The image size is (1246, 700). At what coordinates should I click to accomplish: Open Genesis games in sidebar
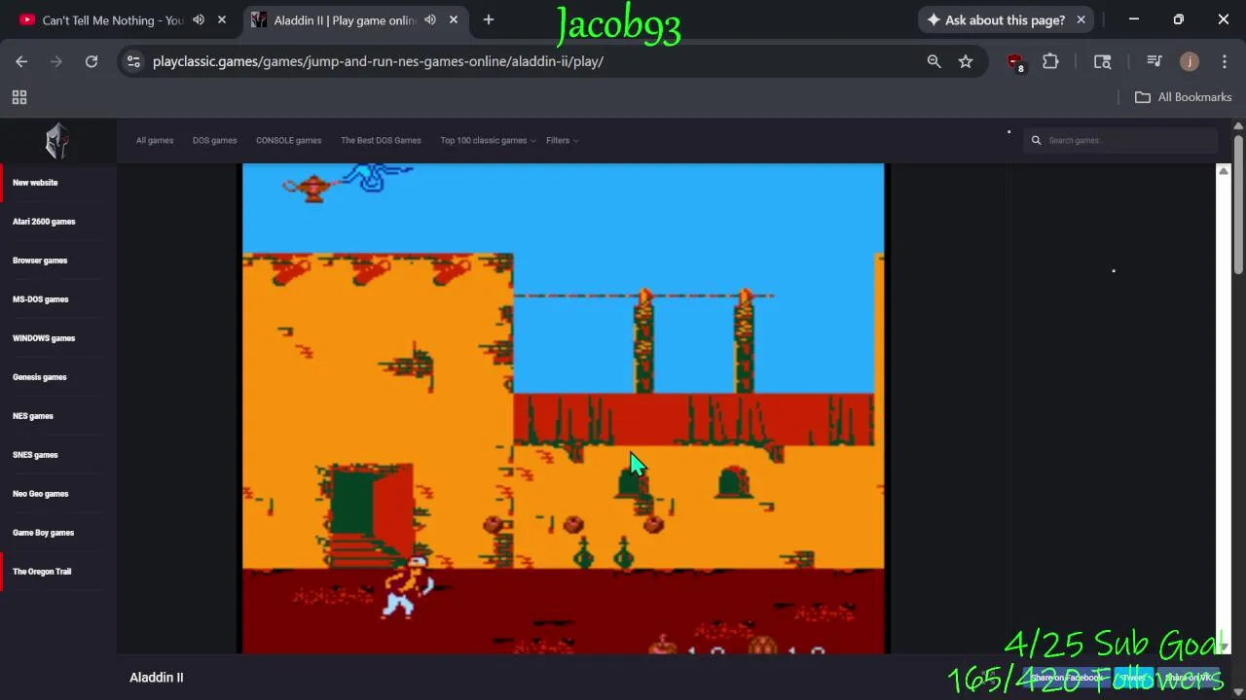coord(40,377)
